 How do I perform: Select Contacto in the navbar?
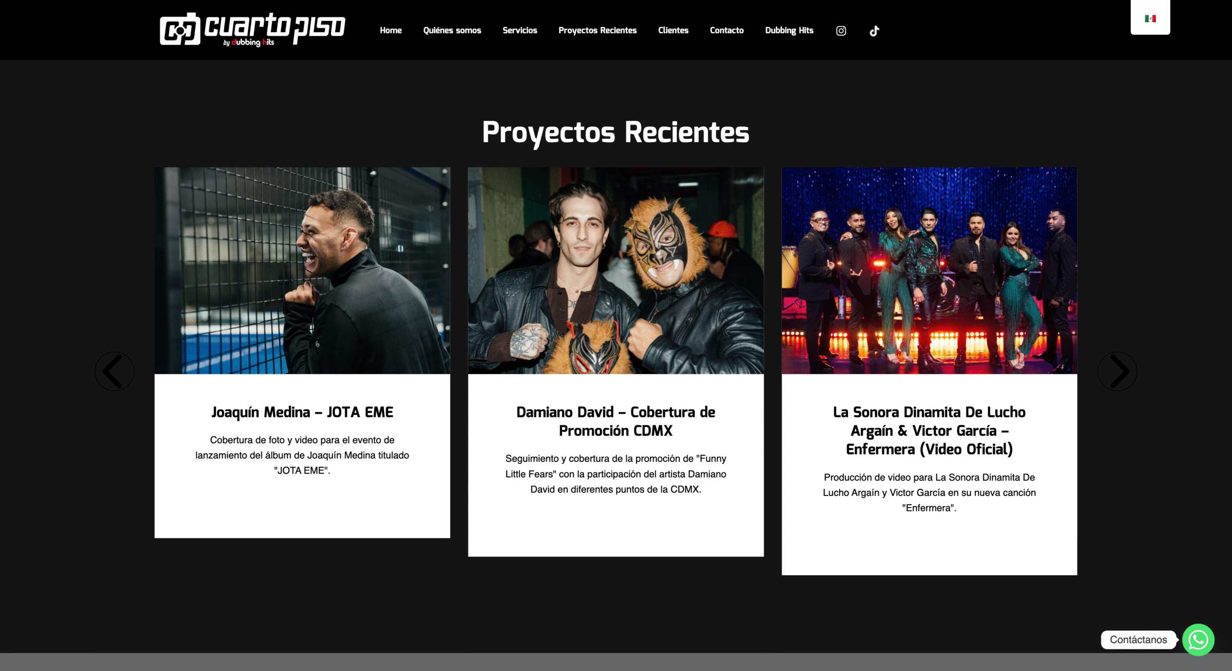click(x=727, y=30)
